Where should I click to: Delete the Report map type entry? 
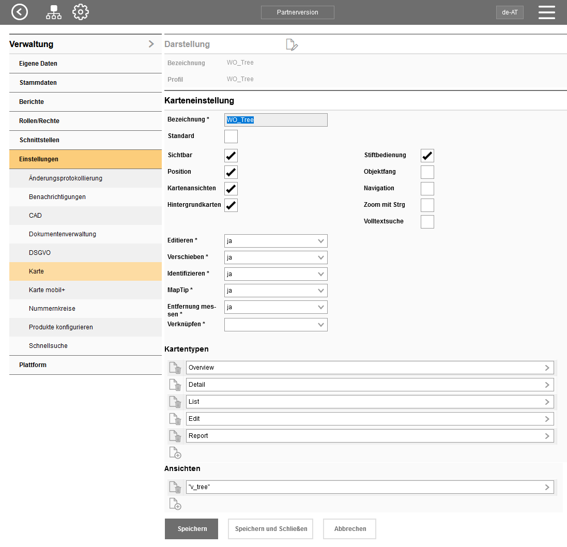[x=176, y=436]
